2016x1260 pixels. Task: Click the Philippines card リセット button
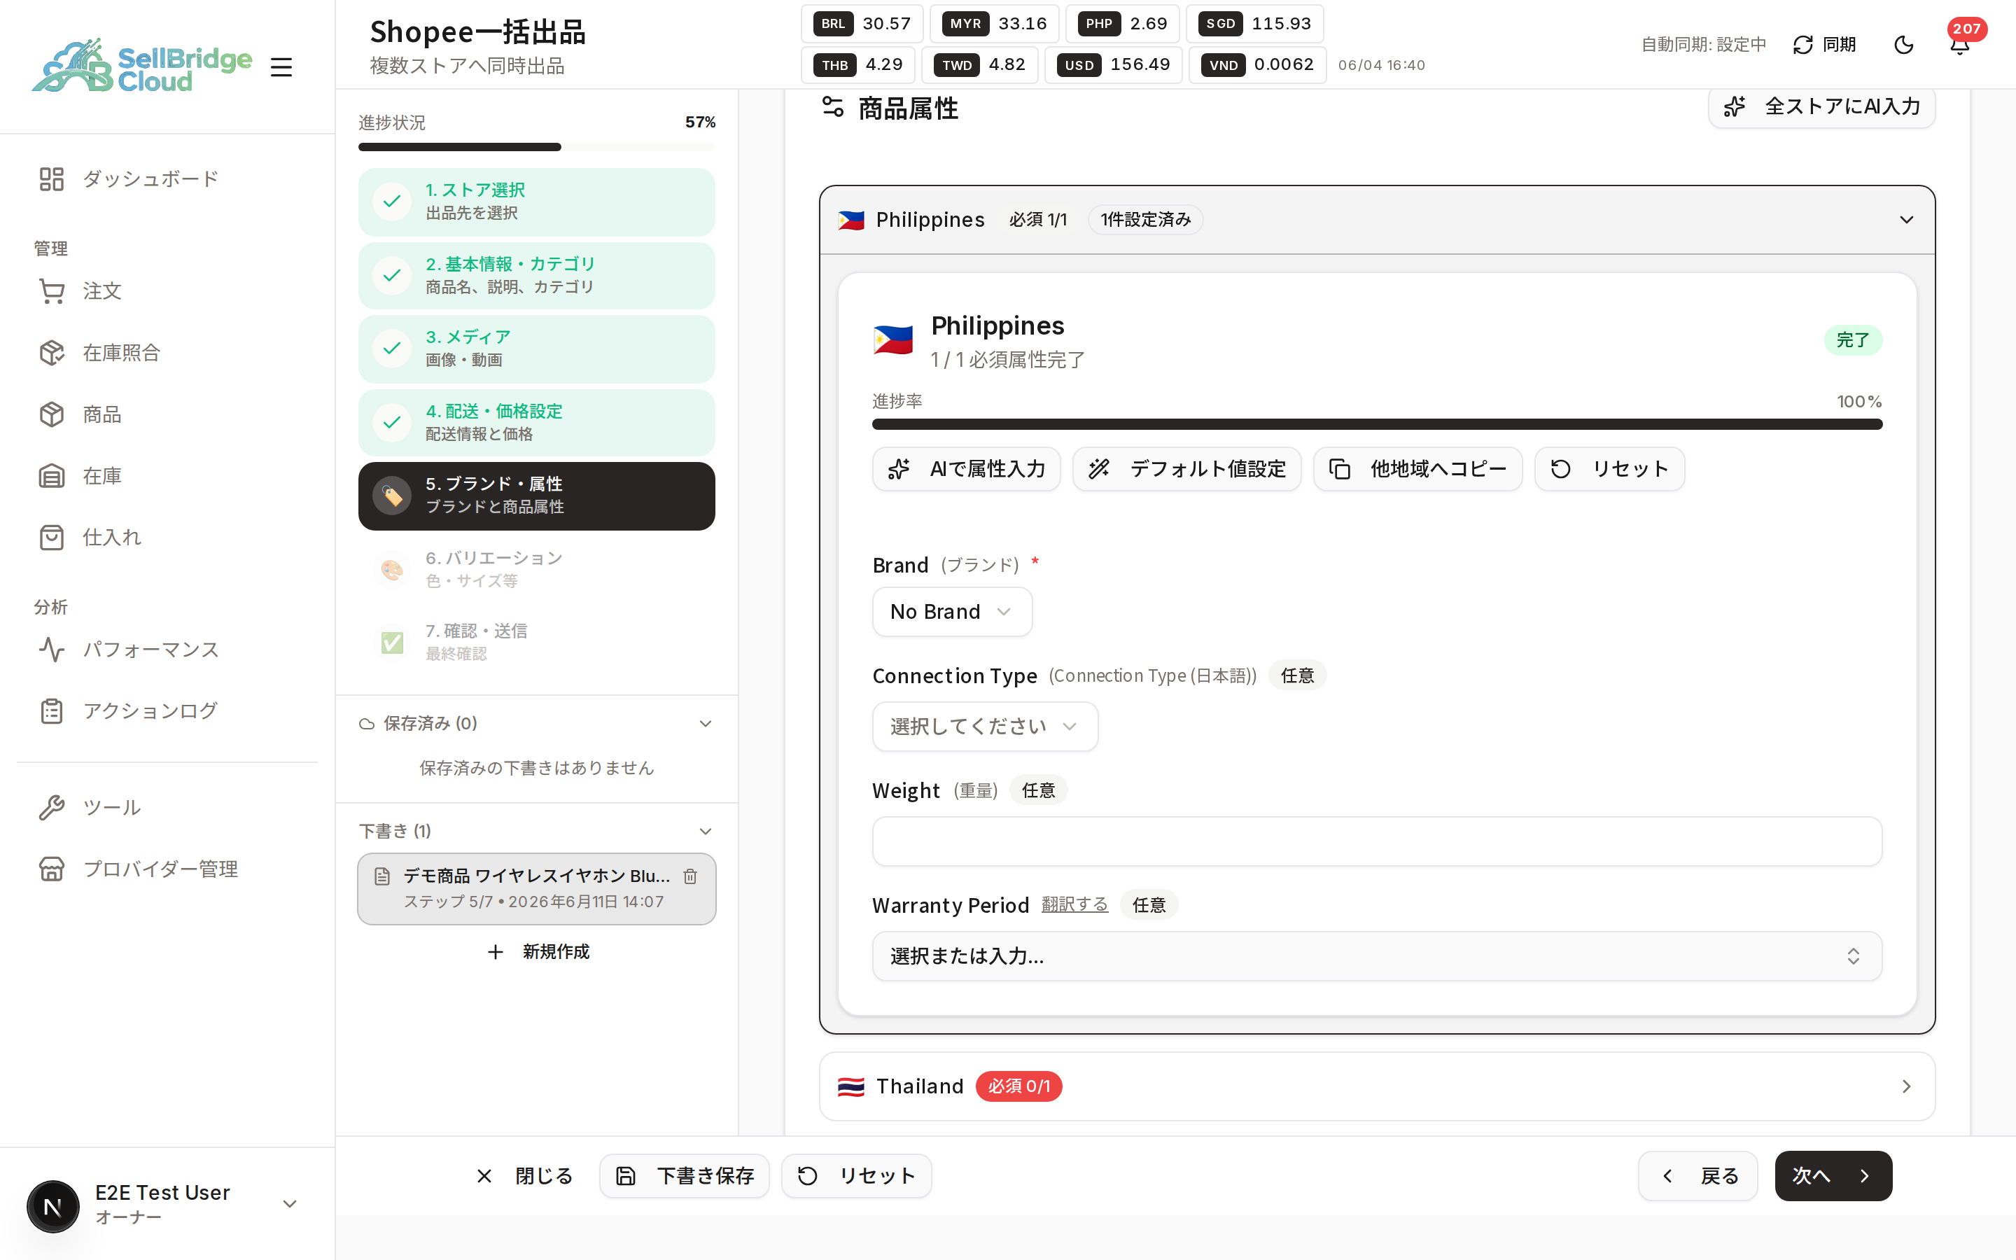[x=1609, y=469]
